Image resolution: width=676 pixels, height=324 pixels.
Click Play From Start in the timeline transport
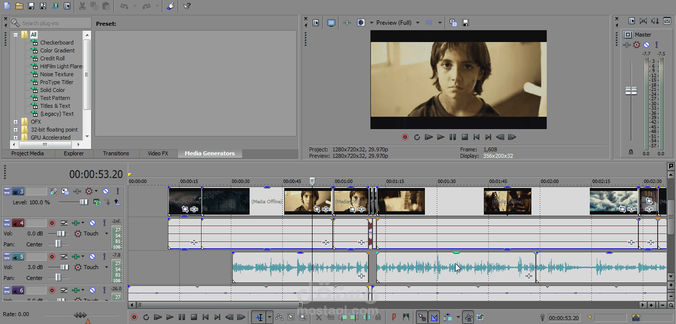(158, 317)
